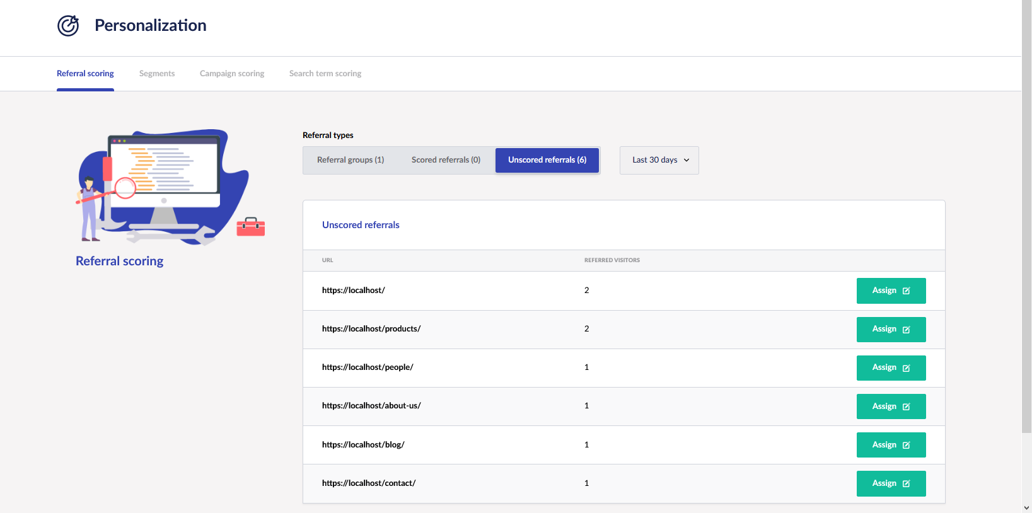Image resolution: width=1032 pixels, height=513 pixels.
Task: Click the URL text https://localhost/about-us/
Action: (371, 406)
